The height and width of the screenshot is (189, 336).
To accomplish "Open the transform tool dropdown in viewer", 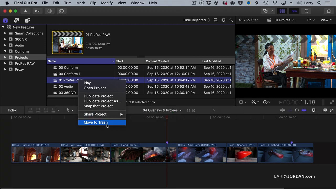I will (243, 102).
